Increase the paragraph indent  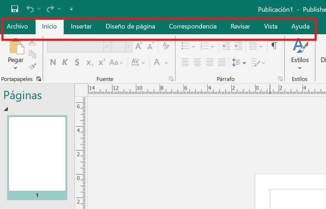238,46
